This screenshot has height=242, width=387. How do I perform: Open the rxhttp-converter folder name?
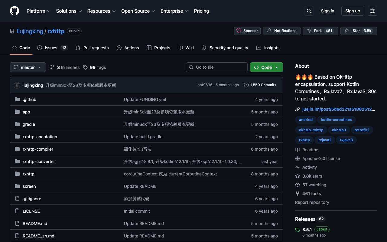point(39,162)
